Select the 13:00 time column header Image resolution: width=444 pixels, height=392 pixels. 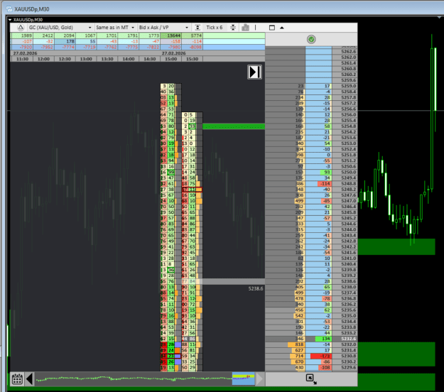click(86, 59)
